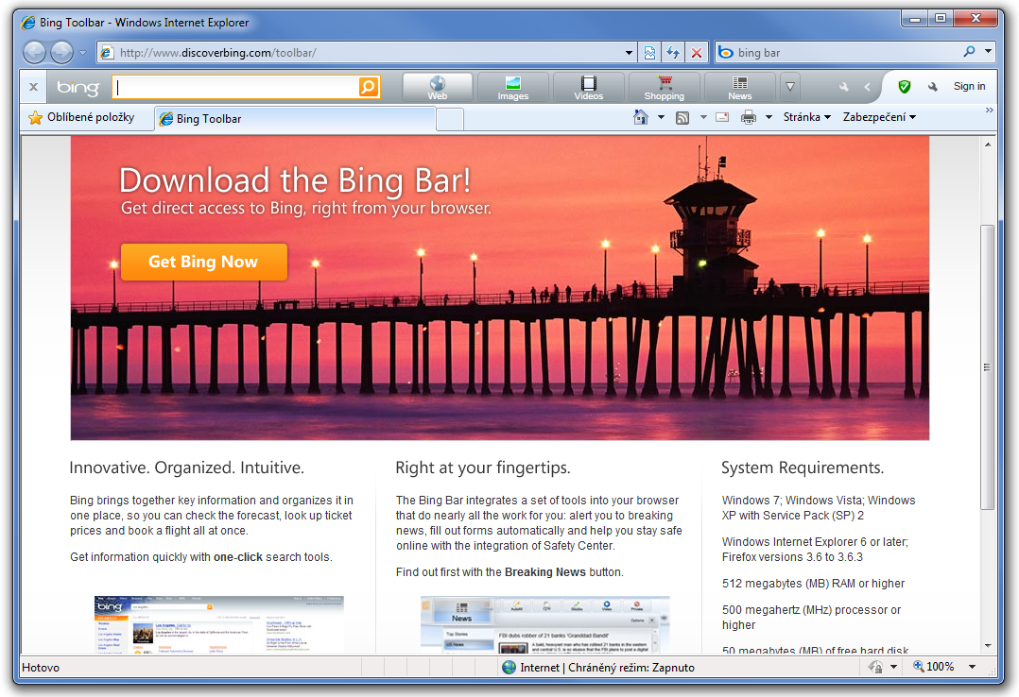Open the green shield Safety Center icon
Viewport: 1019px width, 697px height.
pyautogui.click(x=904, y=86)
